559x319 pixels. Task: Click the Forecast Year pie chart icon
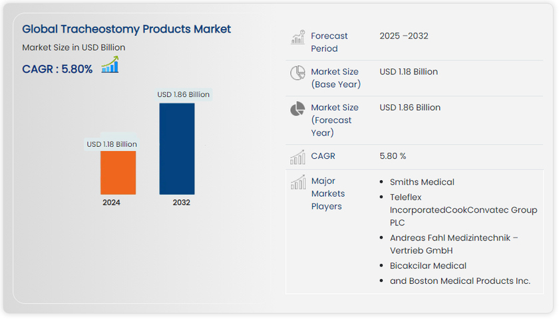297,109
